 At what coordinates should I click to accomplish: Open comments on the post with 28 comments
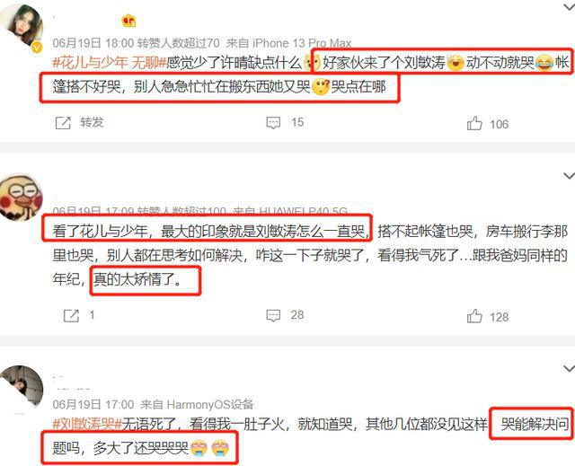pyautogui.click(x=273, y=315)
